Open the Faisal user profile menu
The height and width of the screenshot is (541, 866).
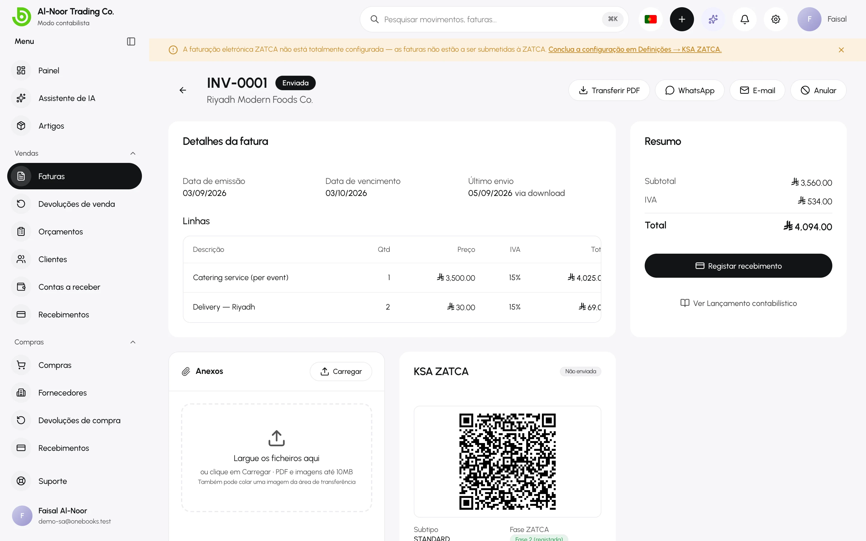click(x=822, y=19)
